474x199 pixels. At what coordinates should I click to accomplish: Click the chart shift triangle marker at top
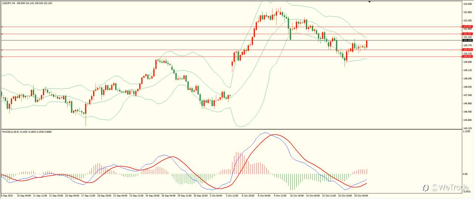(369, 1)
